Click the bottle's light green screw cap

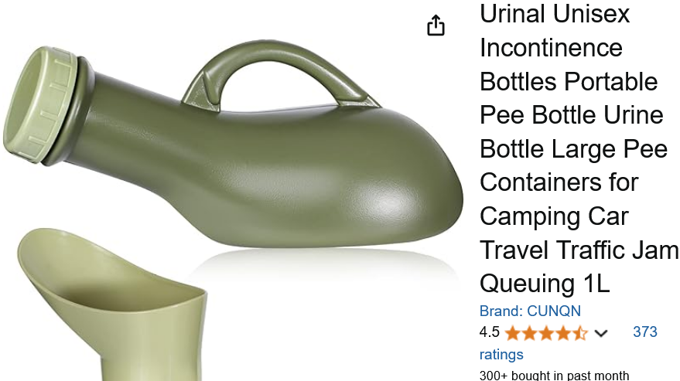[x=41, y=105]
